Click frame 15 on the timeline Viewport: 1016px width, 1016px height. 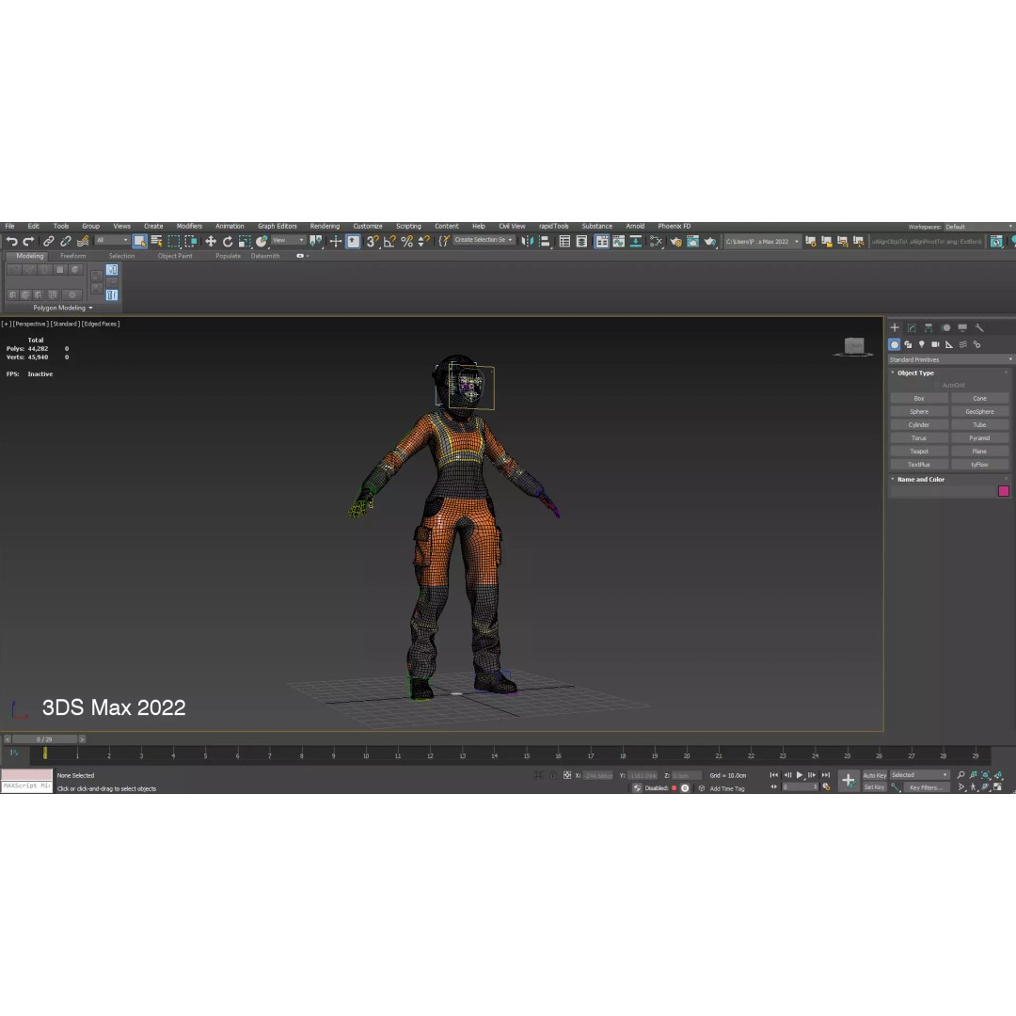(x=526, y=754)
